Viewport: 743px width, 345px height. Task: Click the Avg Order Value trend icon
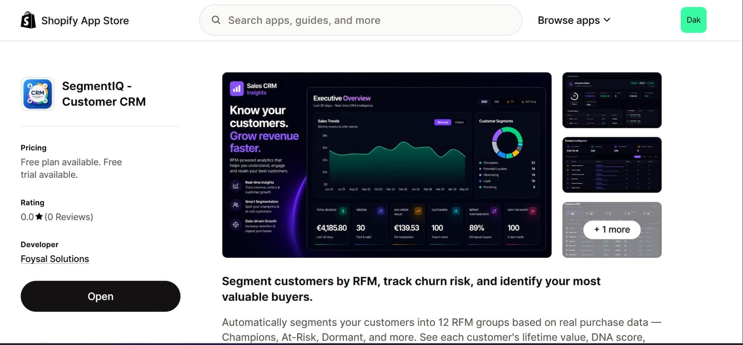pos(418,211)
